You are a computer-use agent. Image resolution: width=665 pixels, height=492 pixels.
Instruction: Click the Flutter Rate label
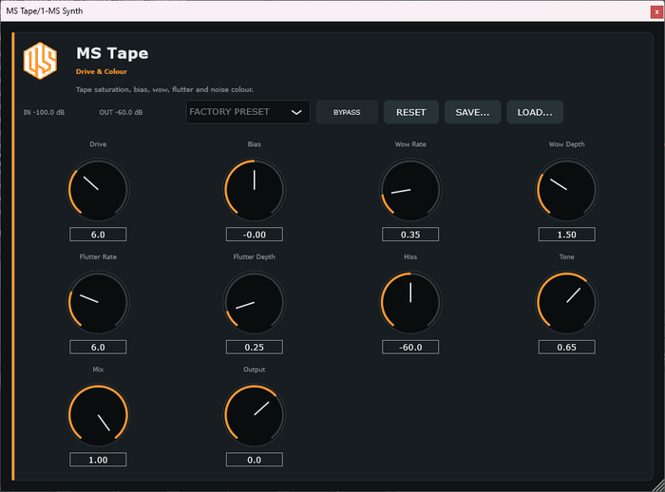click(x=98, y=257)
